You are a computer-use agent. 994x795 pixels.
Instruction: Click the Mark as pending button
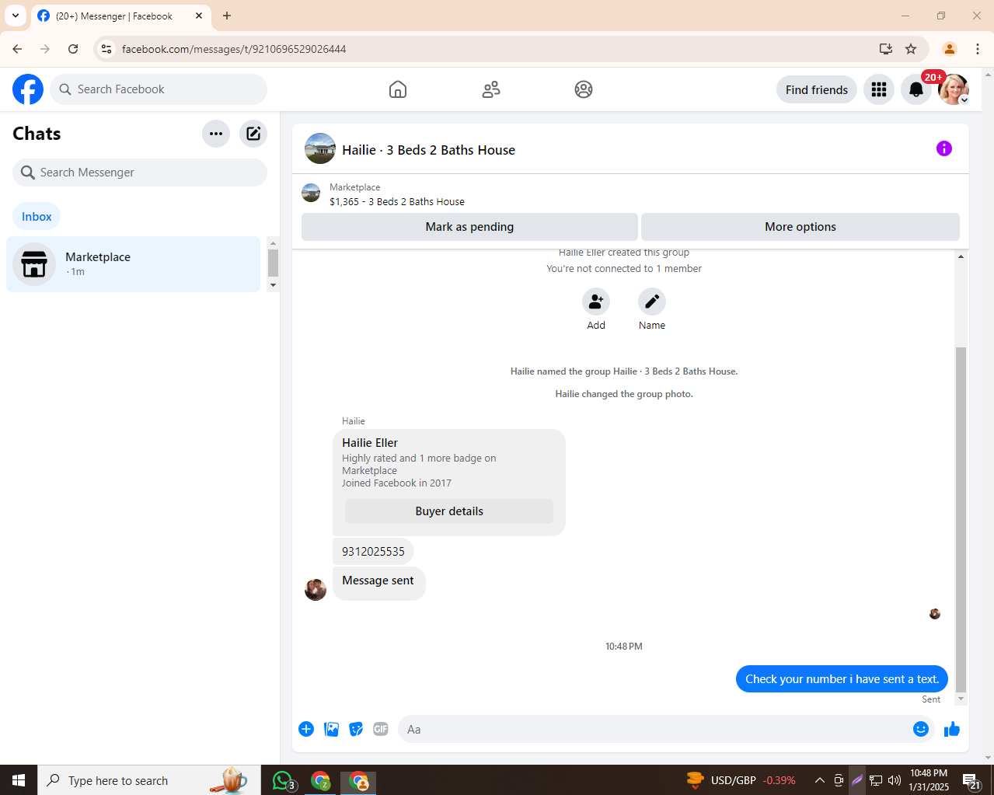coord(469,227)
